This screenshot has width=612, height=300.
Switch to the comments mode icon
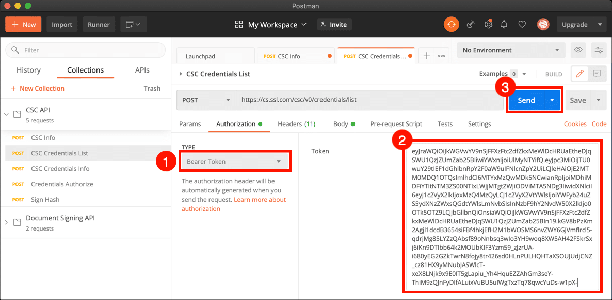click(597, 74)
